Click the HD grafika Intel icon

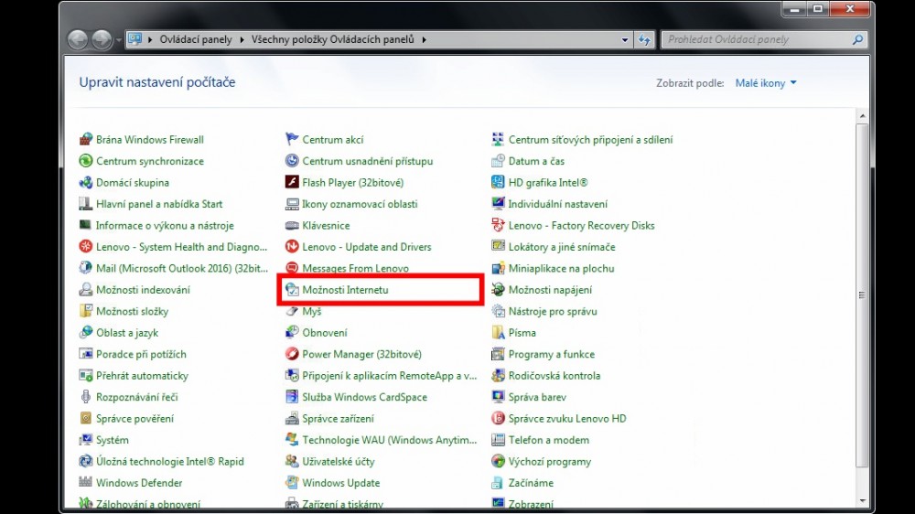tap(498, 183)
